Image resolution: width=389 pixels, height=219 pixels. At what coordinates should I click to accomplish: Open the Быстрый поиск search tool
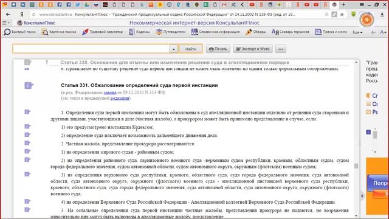pyautogui.click(x=20, y=32)
